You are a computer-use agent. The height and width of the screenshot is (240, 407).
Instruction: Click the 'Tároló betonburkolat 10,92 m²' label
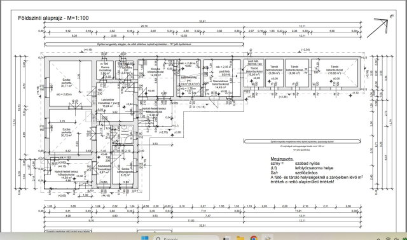click(335, 70)
